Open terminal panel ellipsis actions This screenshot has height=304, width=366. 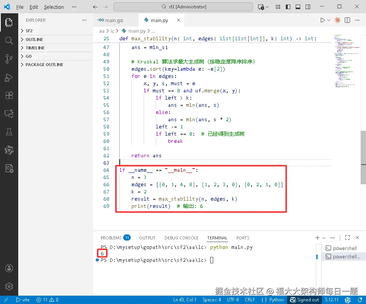tap(333, 238)
